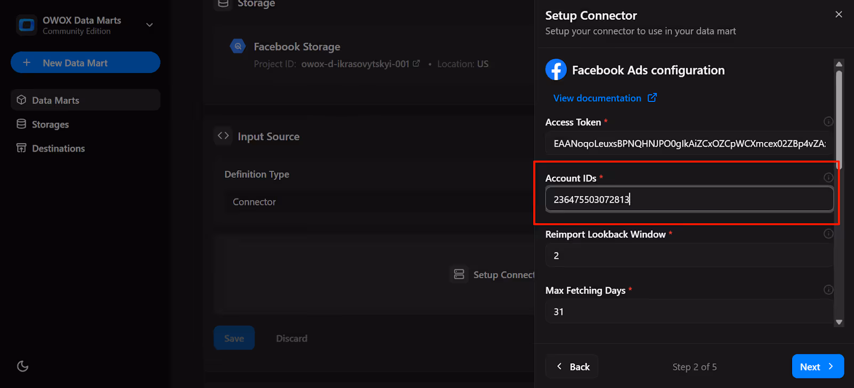Viewport: 854px width, 388px height.
Task: Click the Max Fetching Days field
Action: [x=689, y=311]
